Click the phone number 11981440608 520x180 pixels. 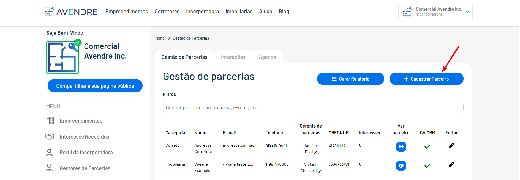(277, 164)
